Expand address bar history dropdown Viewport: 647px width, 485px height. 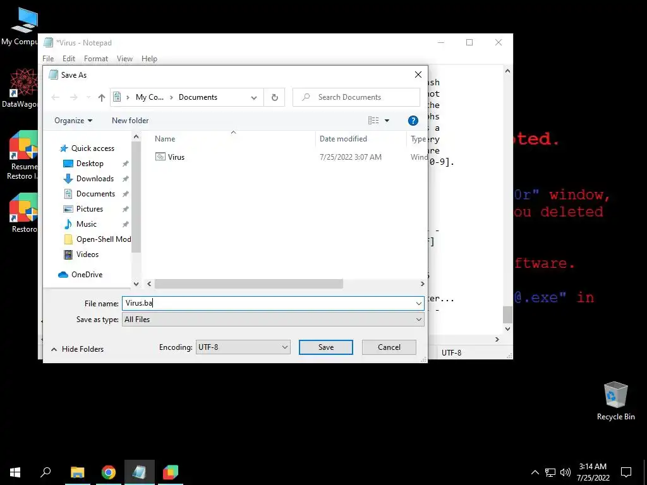click(x=254, y=98)
